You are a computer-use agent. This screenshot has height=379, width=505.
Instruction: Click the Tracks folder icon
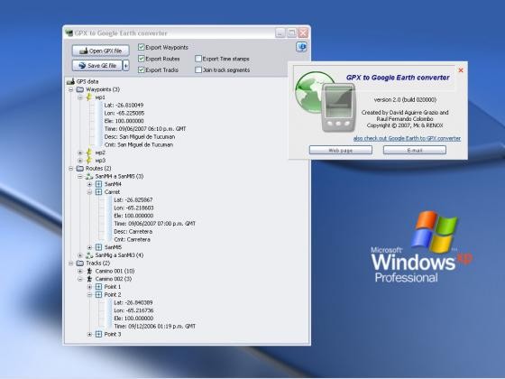80,263
